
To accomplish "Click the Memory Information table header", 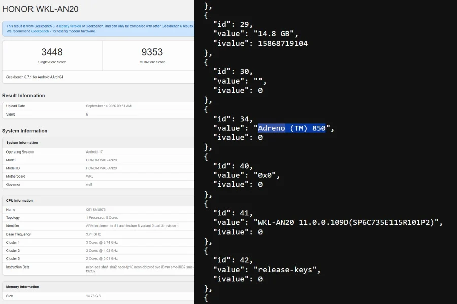I will [22, 287].
